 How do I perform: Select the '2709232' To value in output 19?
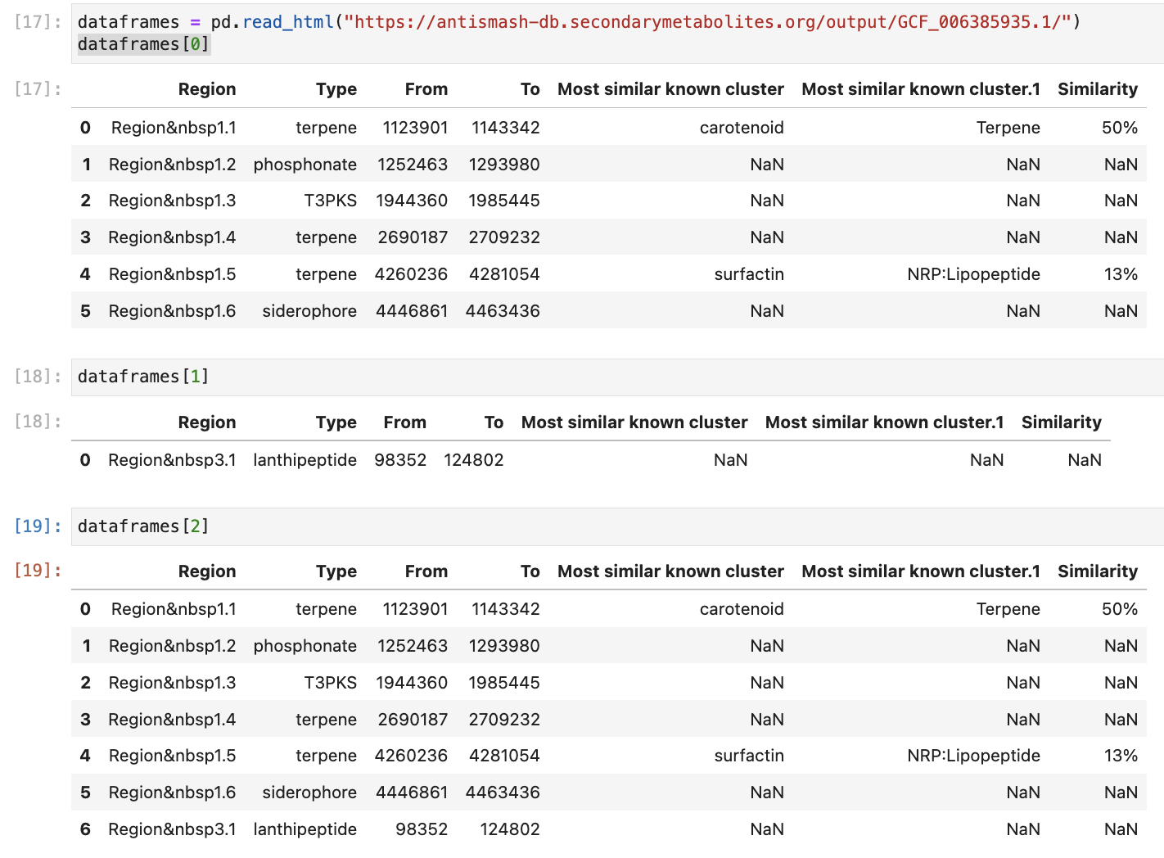[504, 720]
